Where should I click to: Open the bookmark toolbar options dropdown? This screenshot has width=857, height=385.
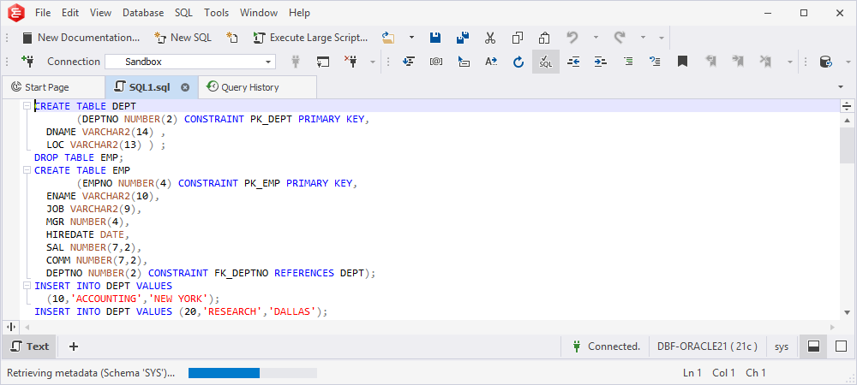pyautogui.click(x=790, y=62)
